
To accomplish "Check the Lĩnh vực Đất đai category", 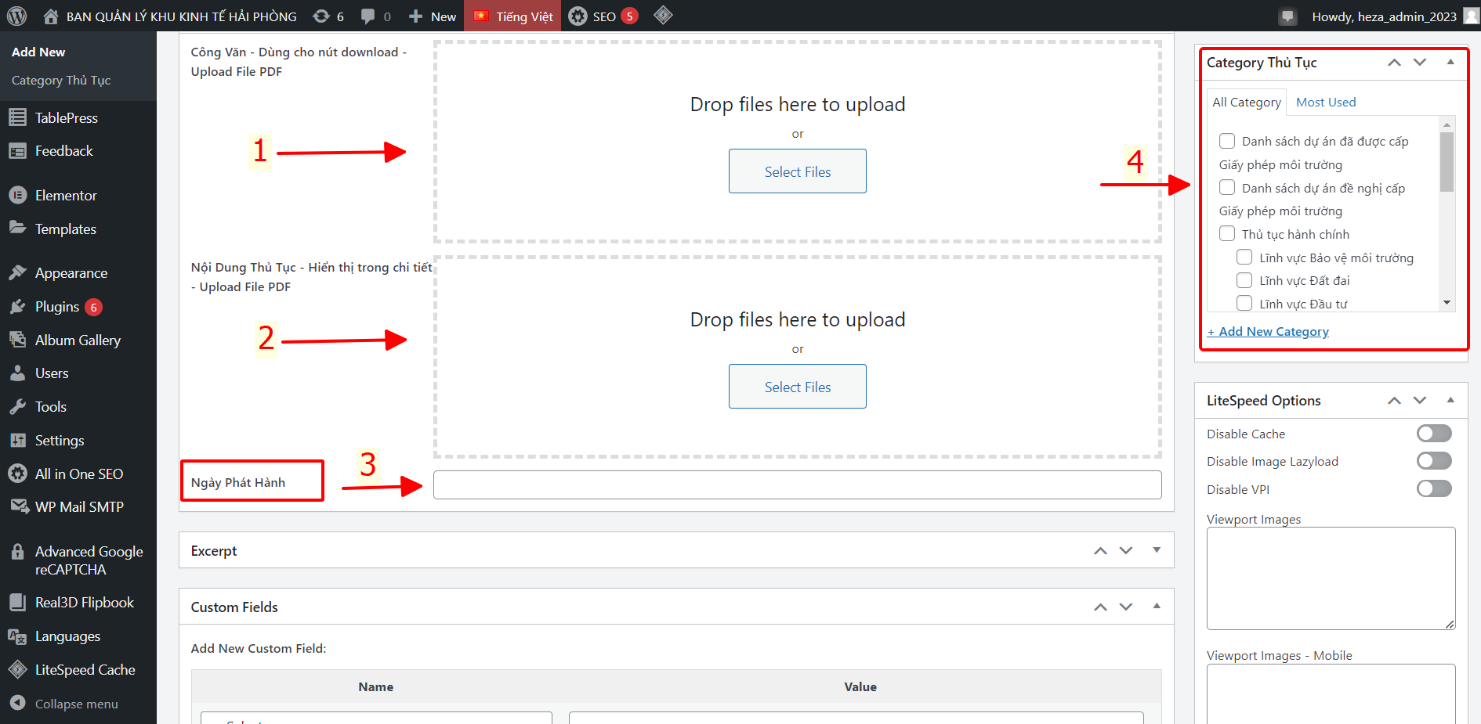I will point(1244,280).
